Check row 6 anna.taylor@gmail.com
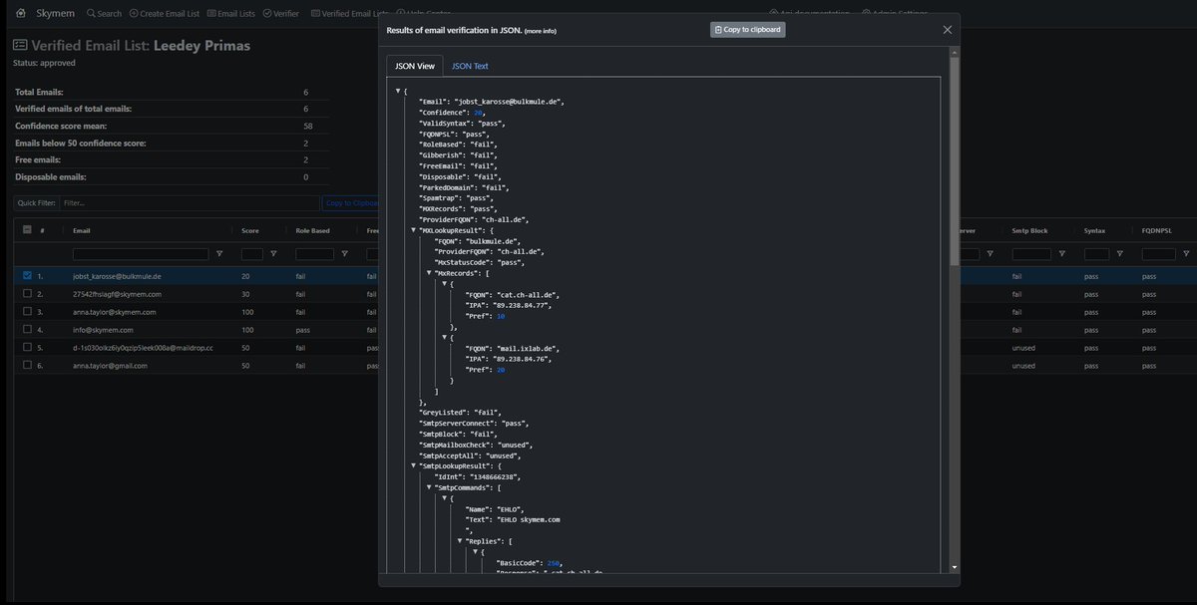Image resolution: width=1197 pixels, height=605 pixels. [x=28, y=366]
